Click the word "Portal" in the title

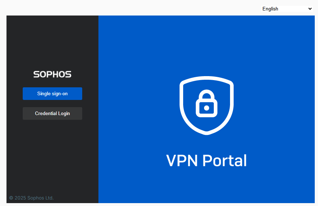click(x=225, y=161)
